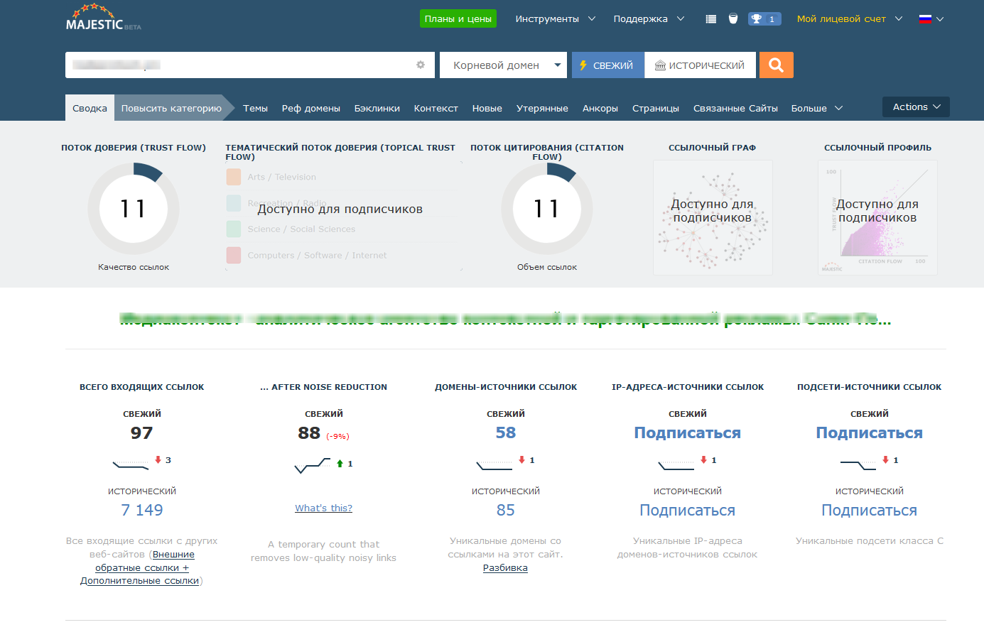This screenshot has width=984, height=637.
Task: Click the noise-reduced value 88
Action: (310, 432)
